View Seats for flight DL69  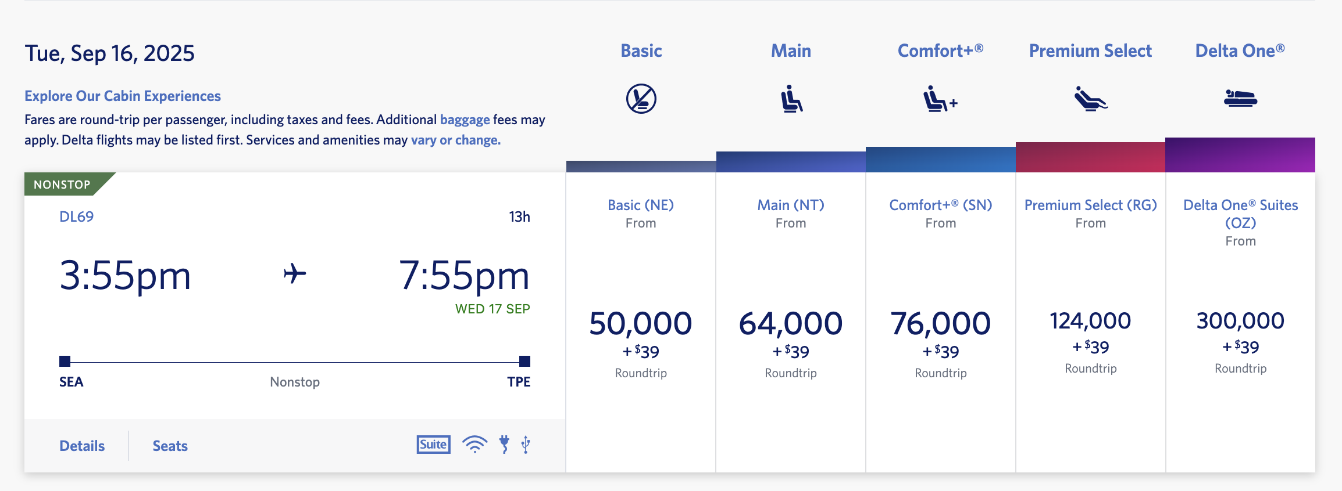[170, 446]
